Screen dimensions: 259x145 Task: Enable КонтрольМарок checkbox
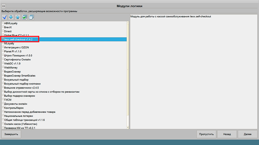pos(3,108)
